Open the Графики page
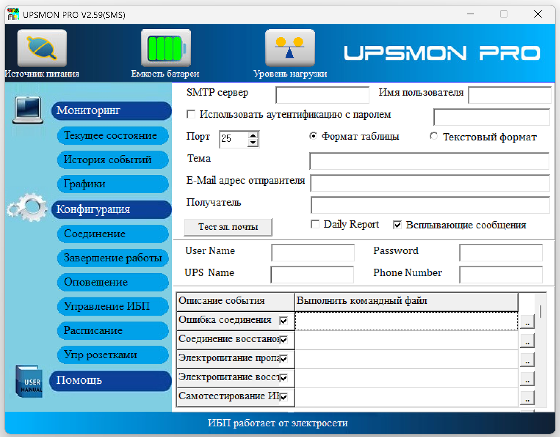560x437 pixels. [x=113, y=184]
